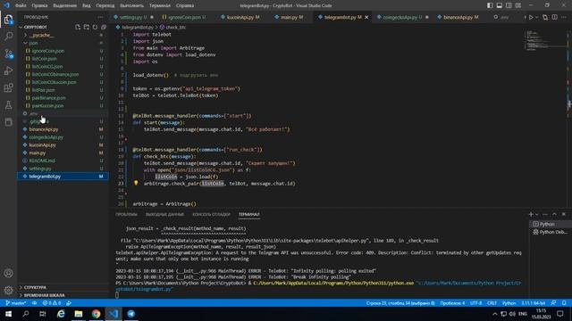Viewport: 572px width, 321px height.
Task: Switch to the КОНСОЛЬ ОТЛАДКИ panel tab
Action: 211,214
